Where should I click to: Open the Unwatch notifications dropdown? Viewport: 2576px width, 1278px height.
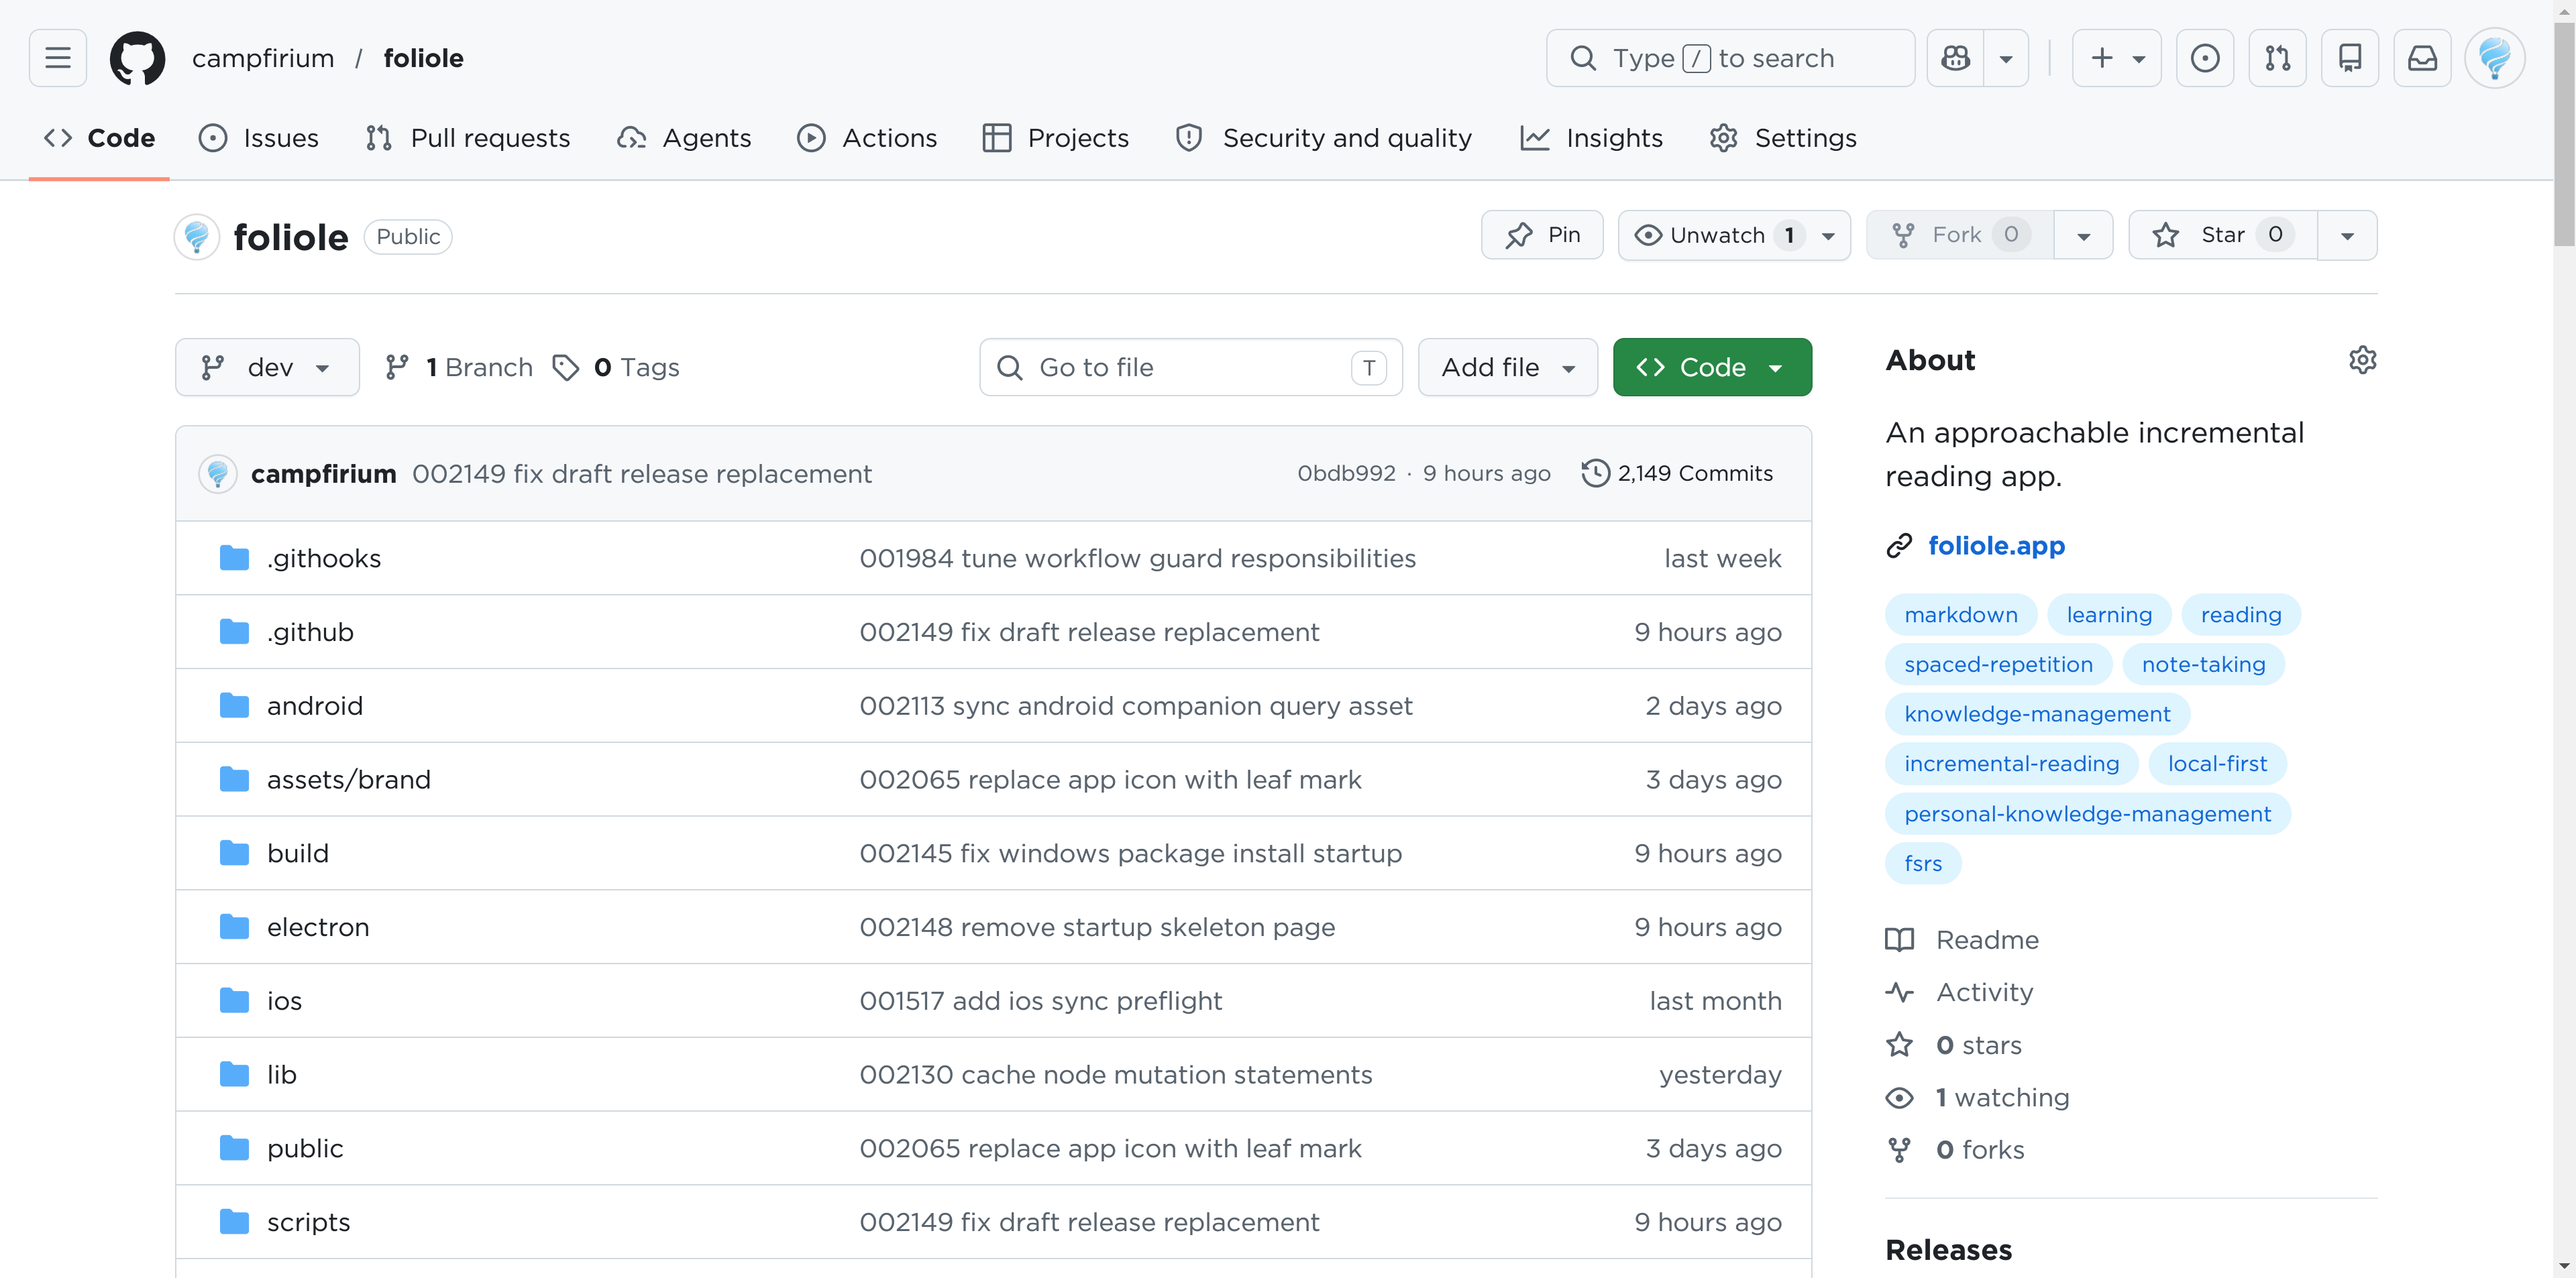click(1734, 235)
